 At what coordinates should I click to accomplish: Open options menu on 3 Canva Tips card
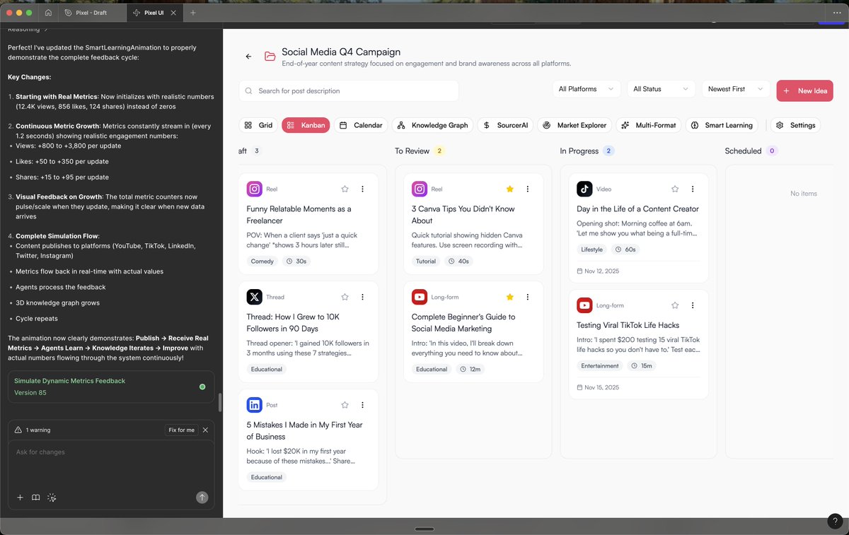pos(527,189)
